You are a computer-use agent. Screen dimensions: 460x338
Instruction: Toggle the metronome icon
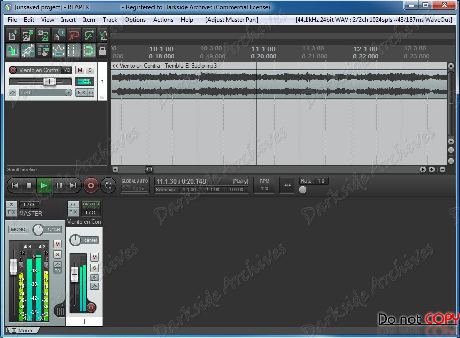point(103,36)
